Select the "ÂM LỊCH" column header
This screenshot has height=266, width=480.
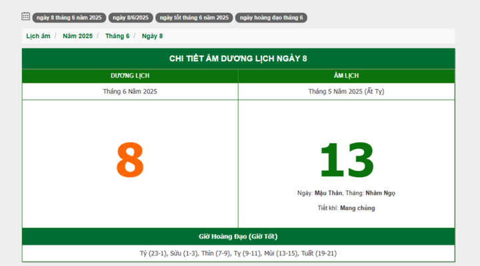pyautogui.click(x=346, y=76)
